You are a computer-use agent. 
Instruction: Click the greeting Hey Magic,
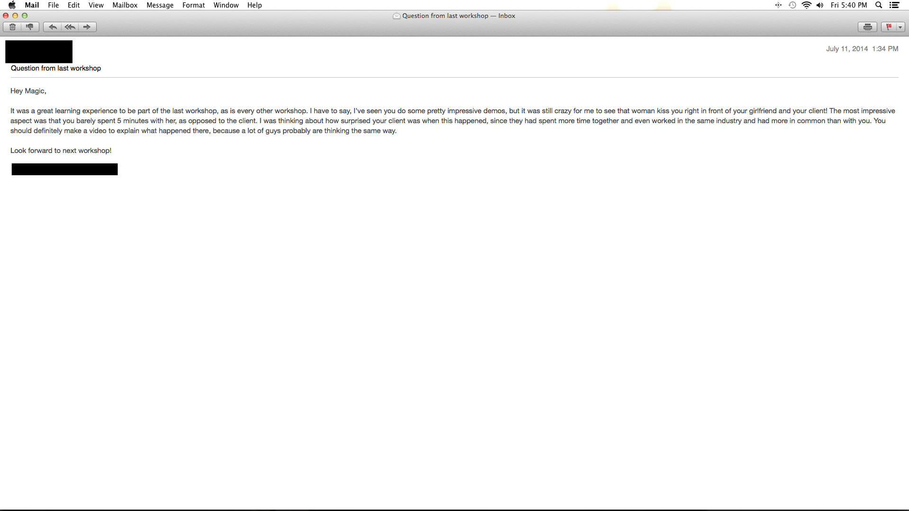click(28, 91)
